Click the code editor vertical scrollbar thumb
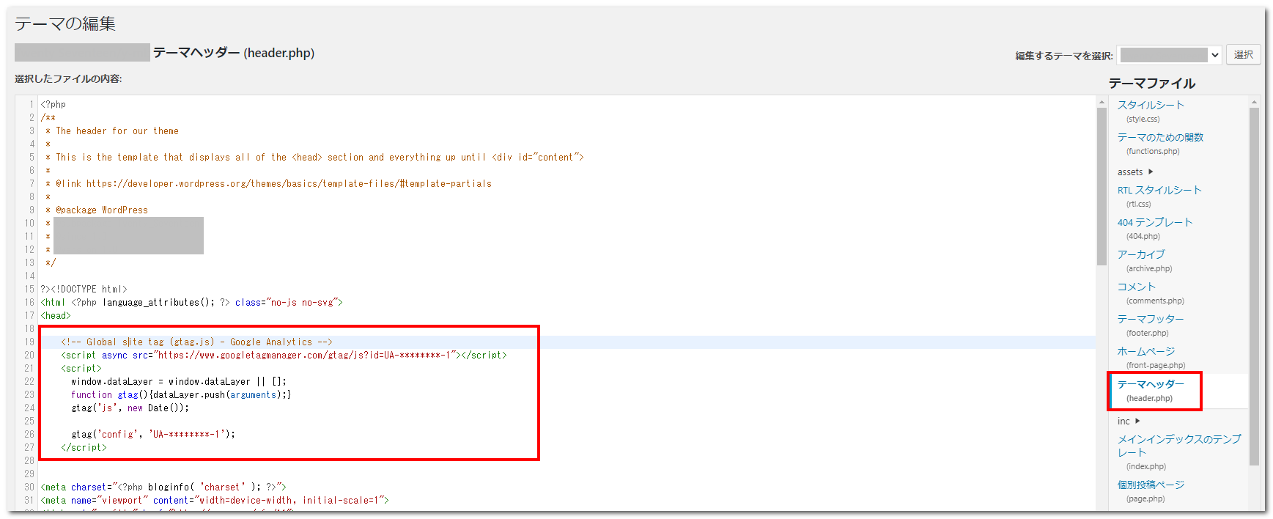 click(x=1102, y=186)
